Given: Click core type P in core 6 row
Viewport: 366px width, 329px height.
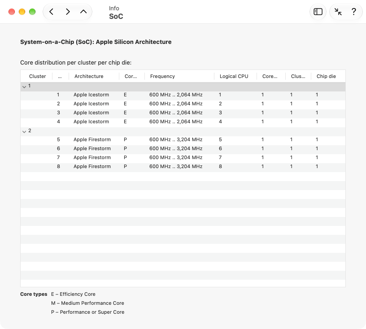Looking at the screenshot, I should point(125,148).
